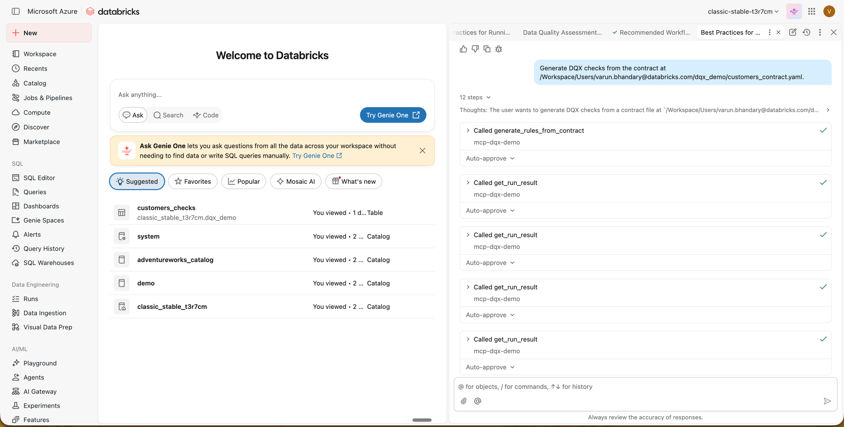Viewport: 844px width, 427px height.
Task: Collapse the 12 steps list
Action: click(x=475, y=97)
